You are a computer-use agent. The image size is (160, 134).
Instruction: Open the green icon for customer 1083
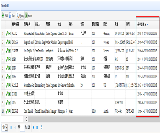pos(9,68)
